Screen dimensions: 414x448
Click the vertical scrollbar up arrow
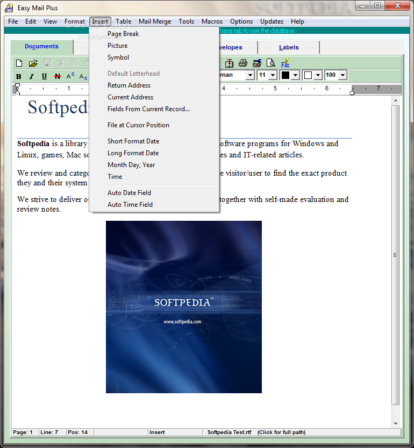tap(396, 100)
